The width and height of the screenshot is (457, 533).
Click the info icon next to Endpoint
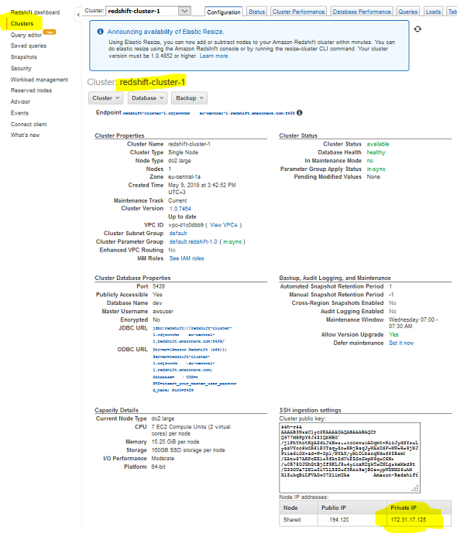click(300, 112)
